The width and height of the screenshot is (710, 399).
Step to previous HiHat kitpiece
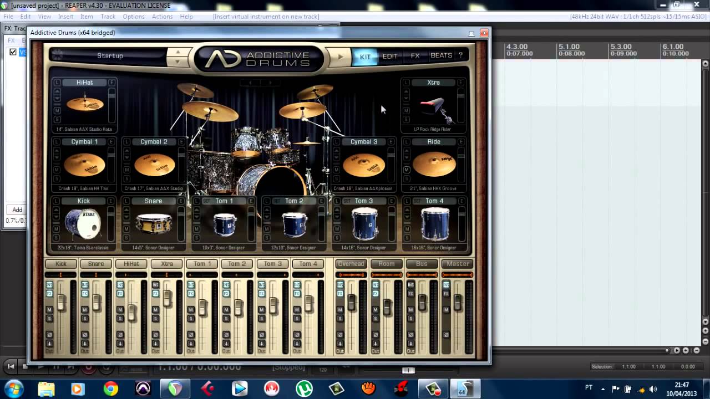point(57,91)
